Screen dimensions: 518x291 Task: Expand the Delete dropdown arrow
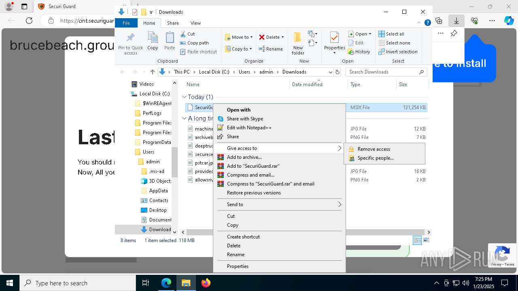tap(282, 37)
